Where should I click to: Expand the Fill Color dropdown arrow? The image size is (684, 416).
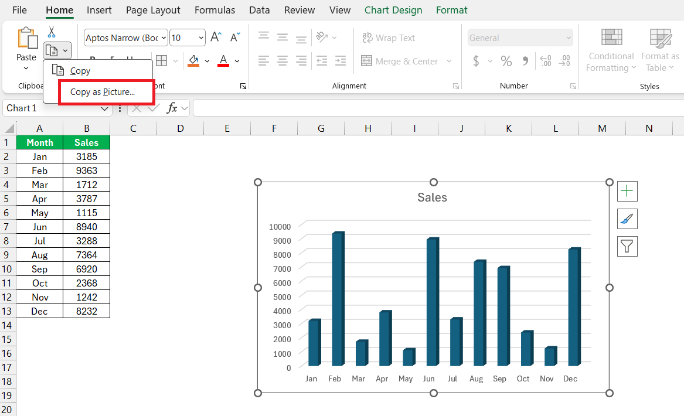(x=207, y=61)
